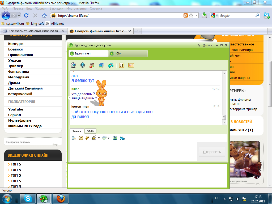
Task: Reload the page in Firefox
Action: (26, 15)
